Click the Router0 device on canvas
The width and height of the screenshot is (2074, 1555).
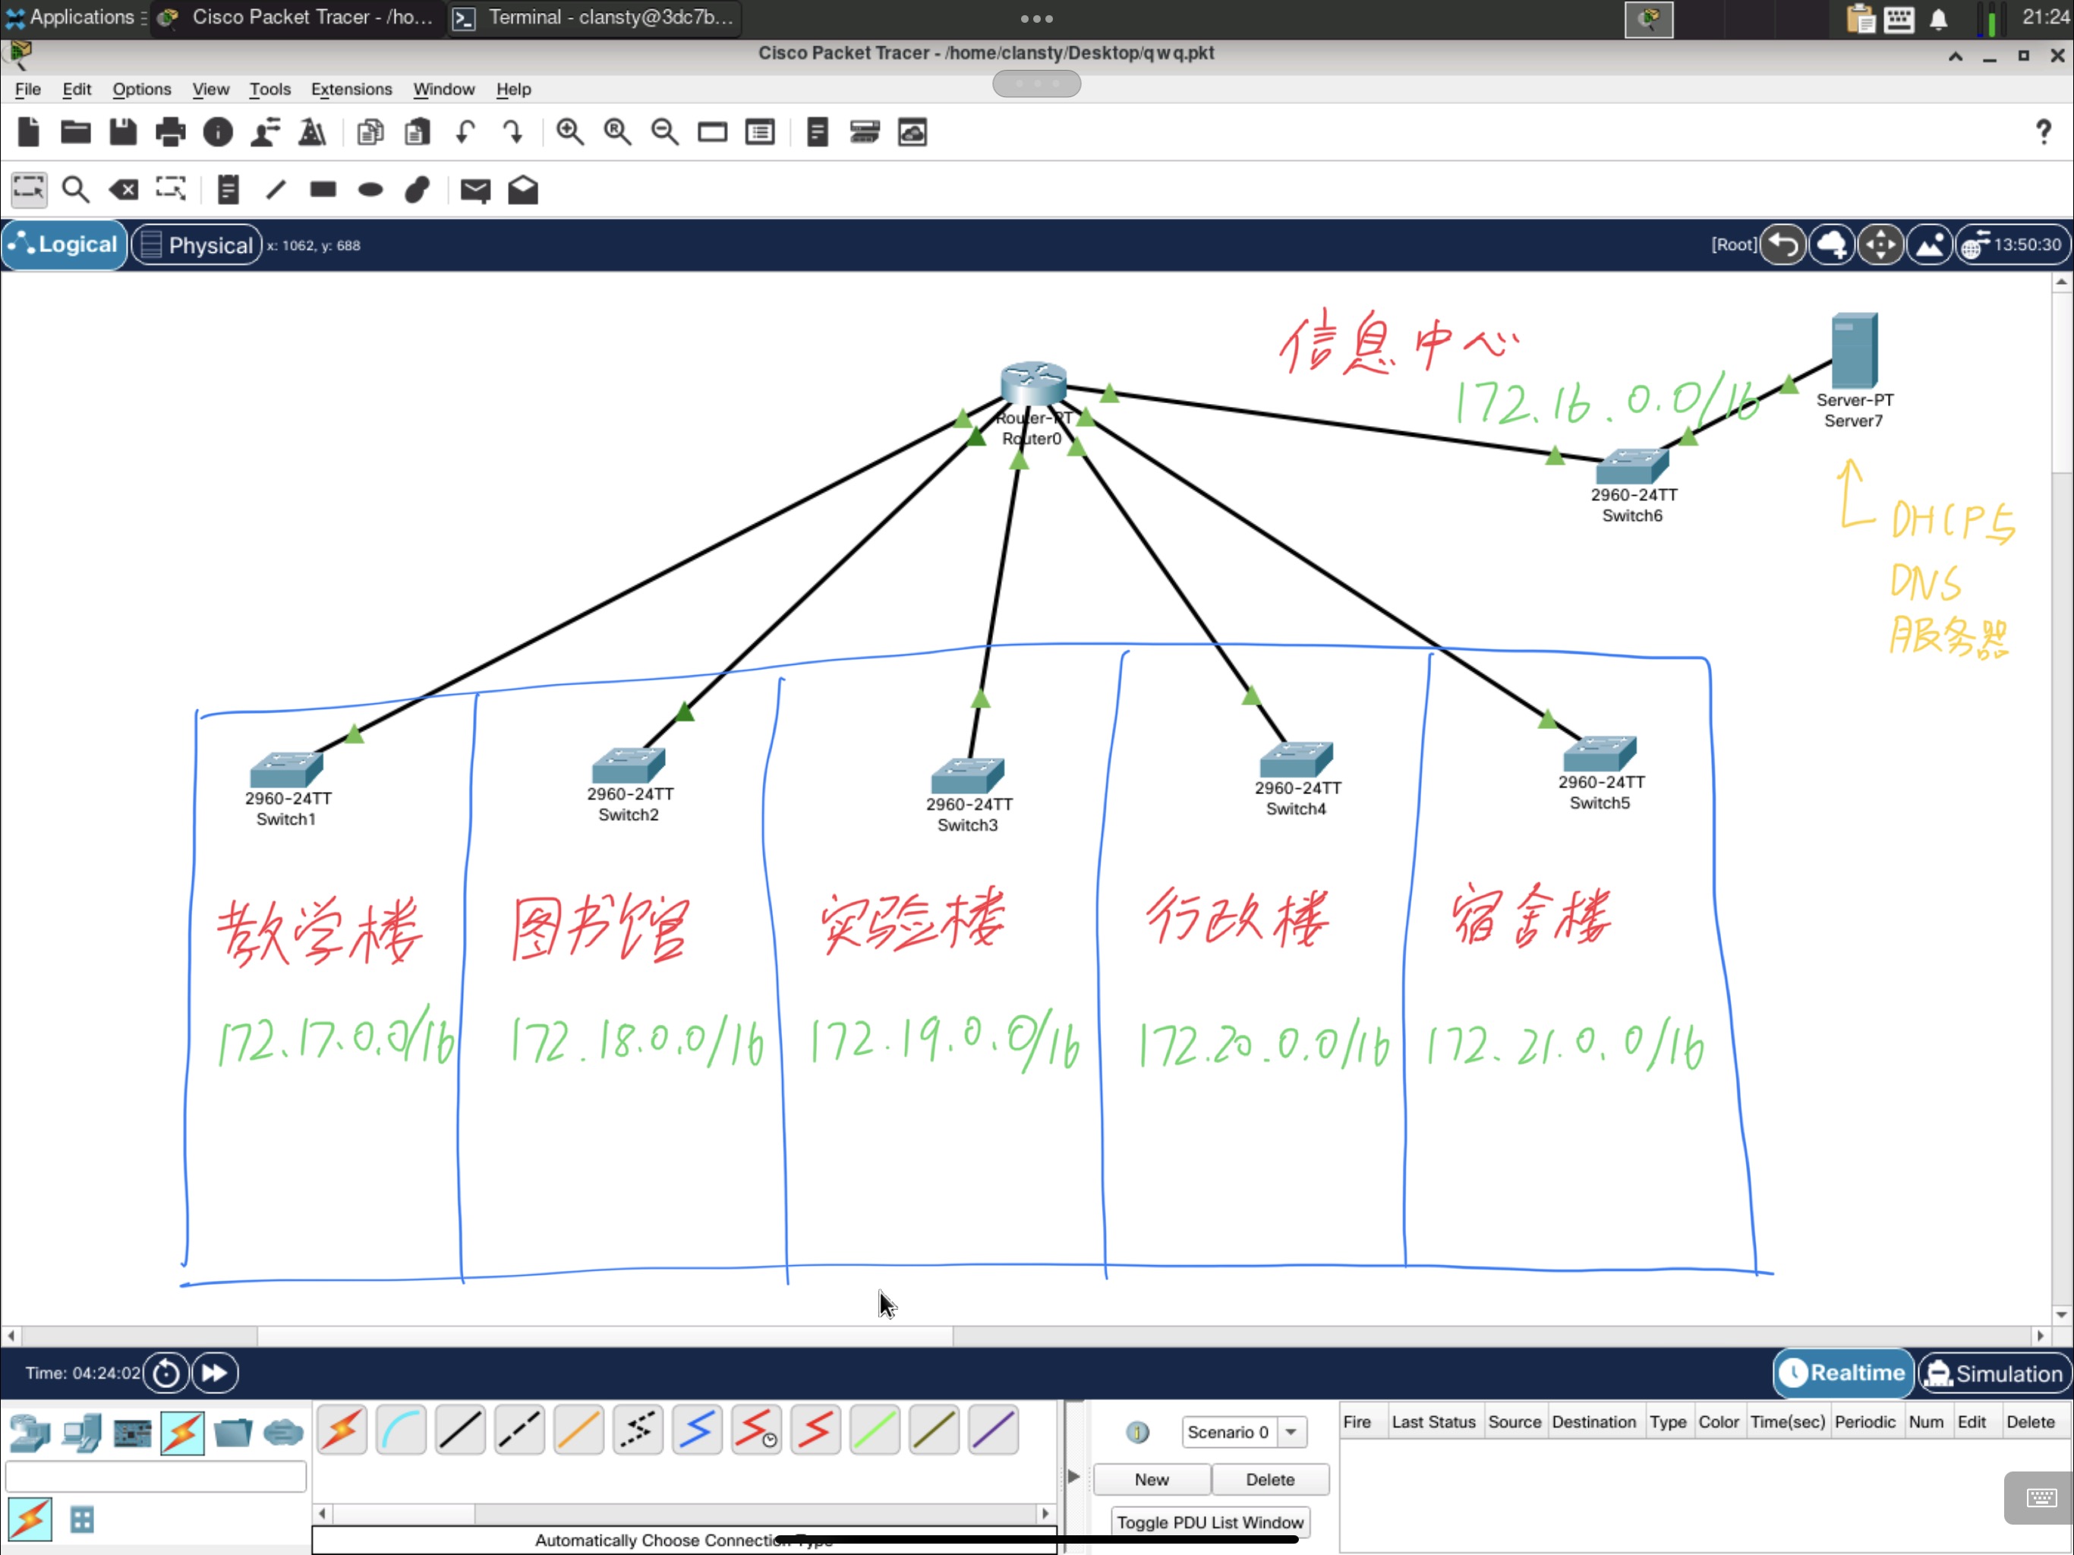coord(1032,383)
